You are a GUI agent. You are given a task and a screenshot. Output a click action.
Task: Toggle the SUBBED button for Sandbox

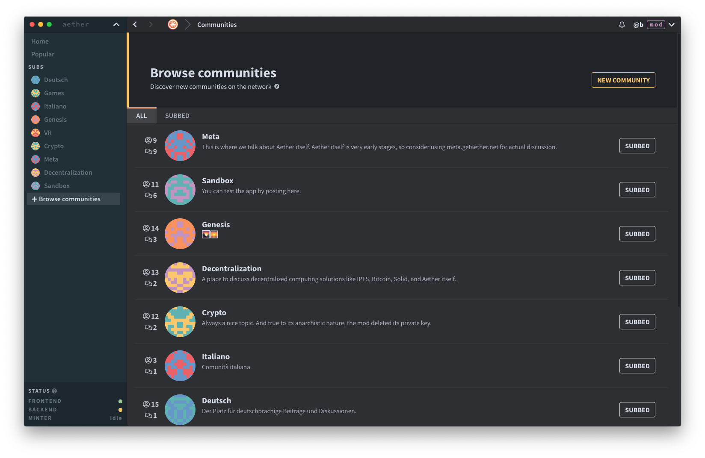tap(637, 190)
